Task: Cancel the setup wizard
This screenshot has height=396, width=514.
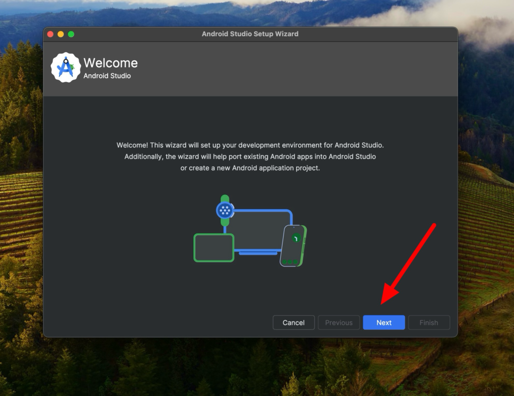Action: pyautogui.click(x=293, y=322)
